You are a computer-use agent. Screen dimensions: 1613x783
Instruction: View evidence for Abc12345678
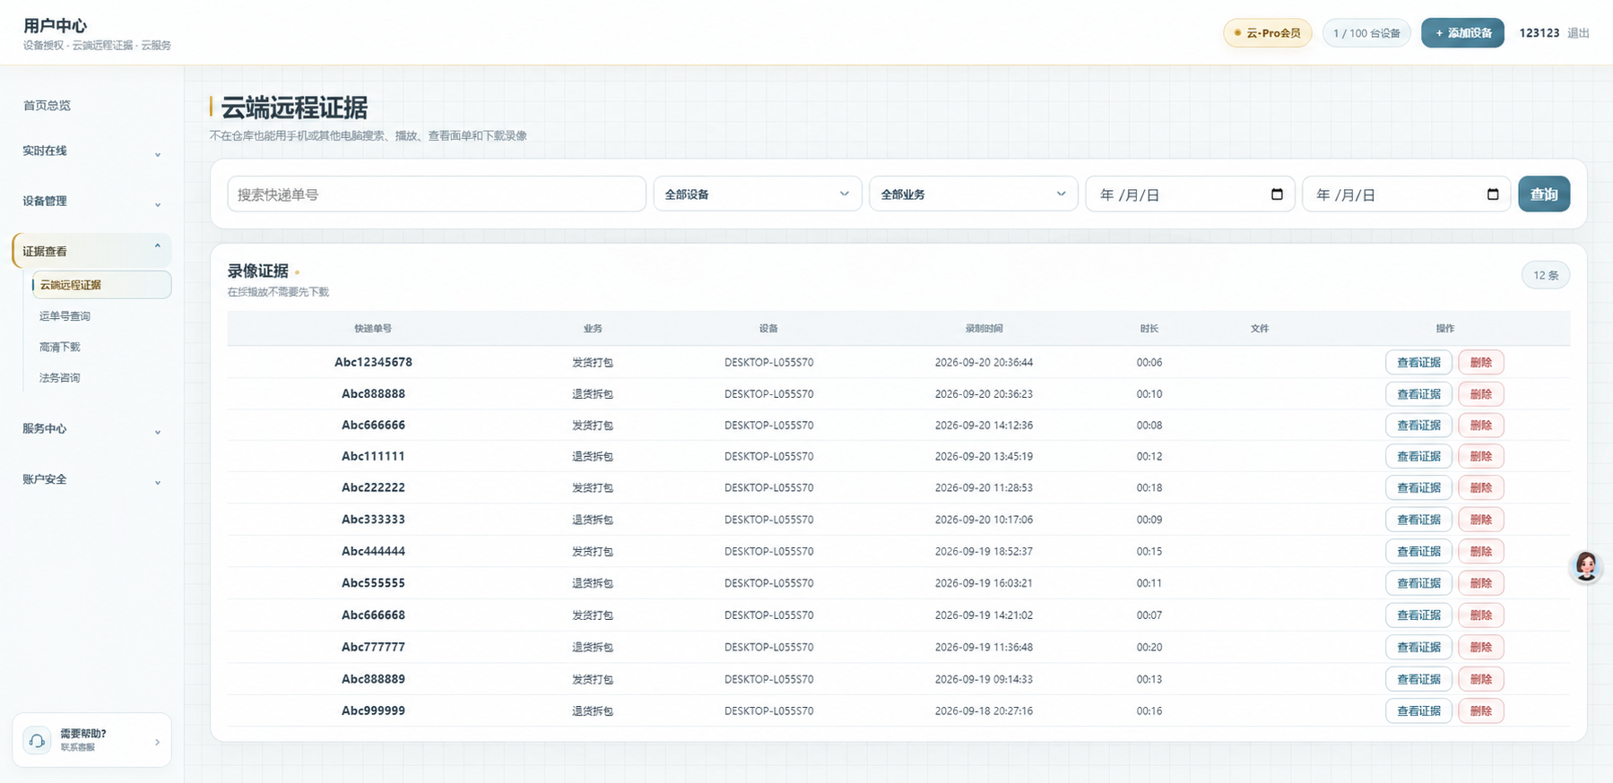tap(1418, 363)
